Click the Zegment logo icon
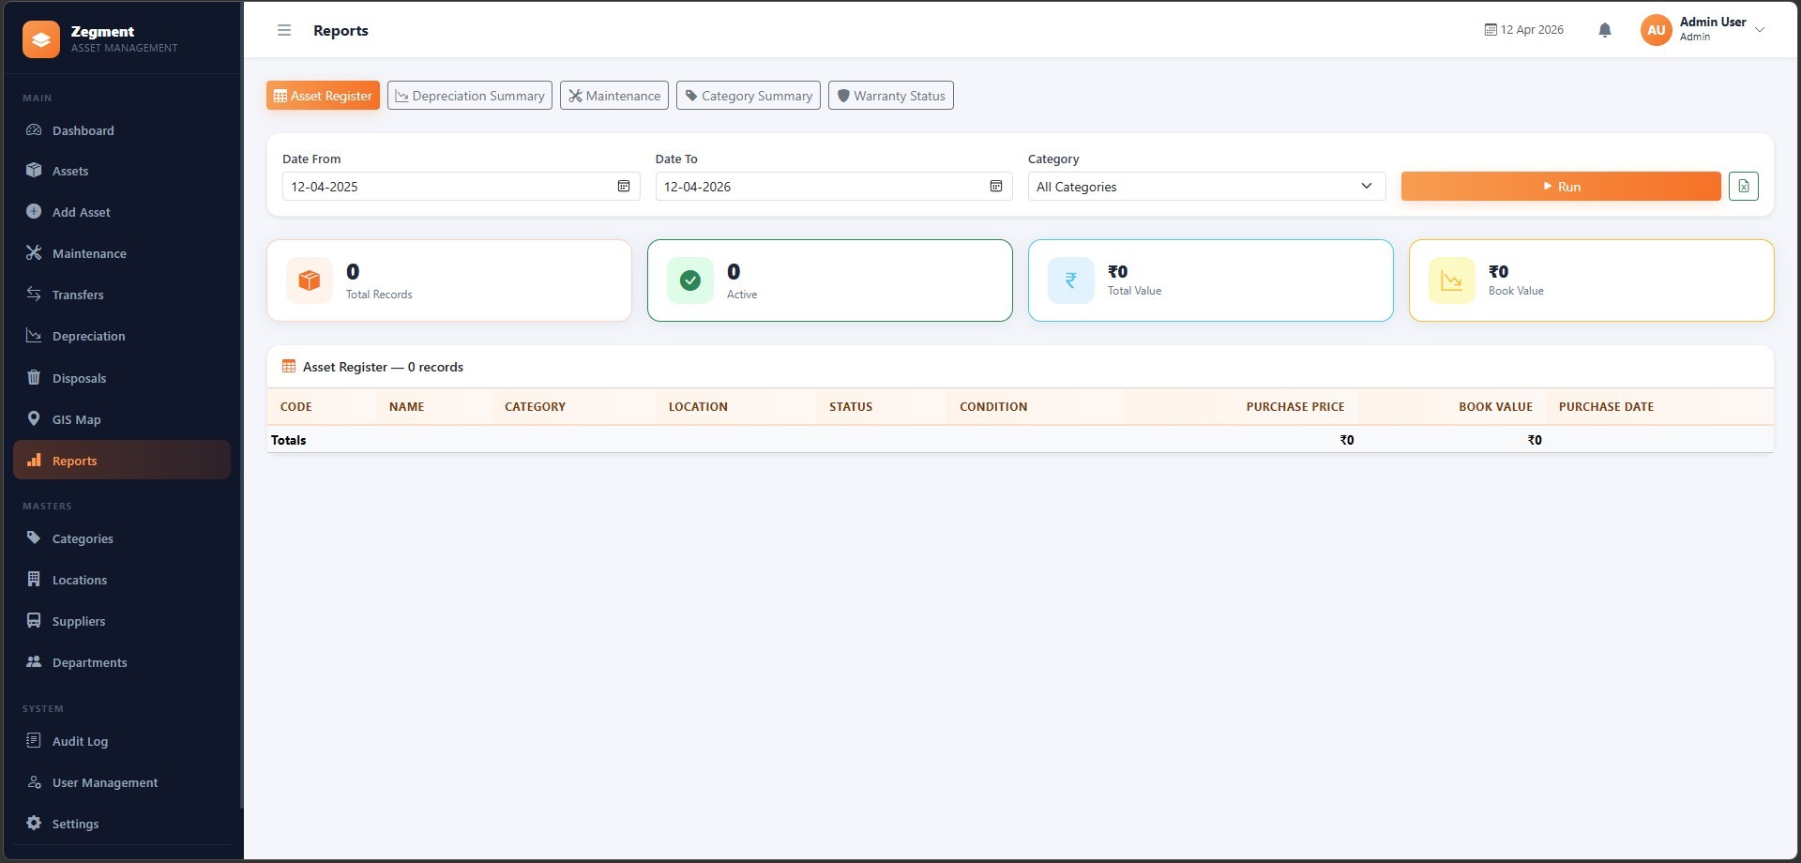This screenshot has height=863, width=1801. [41, 38]
